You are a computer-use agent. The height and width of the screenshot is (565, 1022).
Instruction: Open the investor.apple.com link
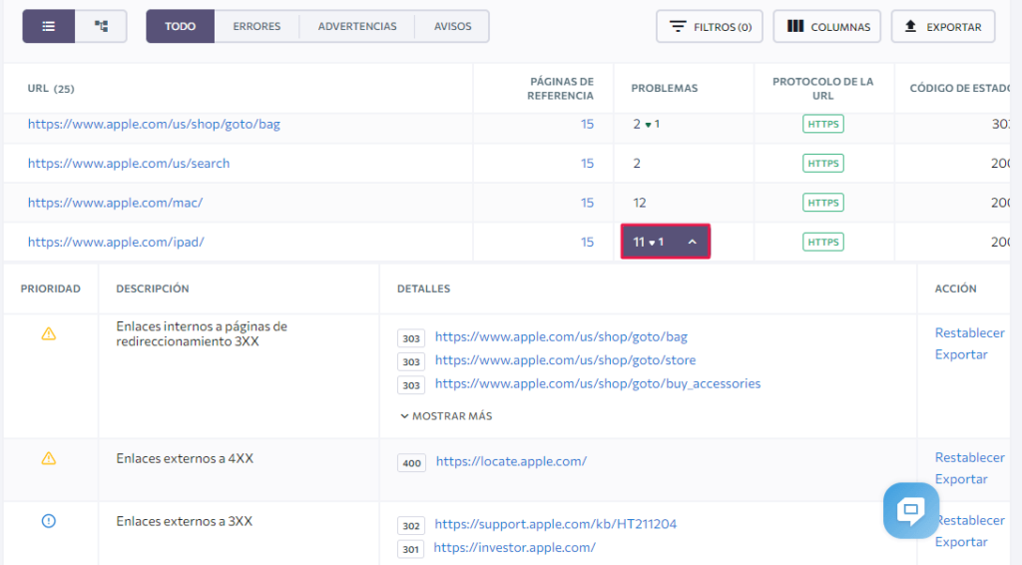[514, 547]
